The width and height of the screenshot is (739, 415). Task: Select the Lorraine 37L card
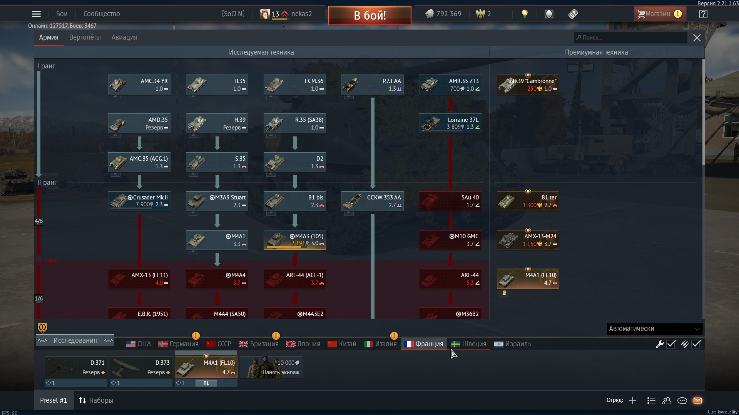pyautogui.click(x=450, y=123)
